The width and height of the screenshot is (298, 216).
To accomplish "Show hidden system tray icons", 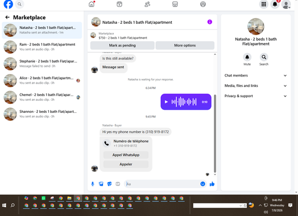I will click(x=260, y=205).
